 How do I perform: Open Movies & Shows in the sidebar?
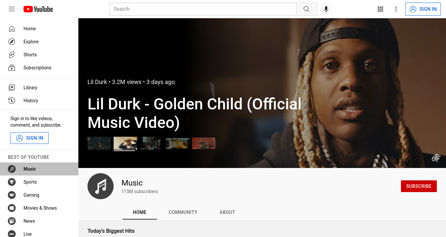point(39,208)
